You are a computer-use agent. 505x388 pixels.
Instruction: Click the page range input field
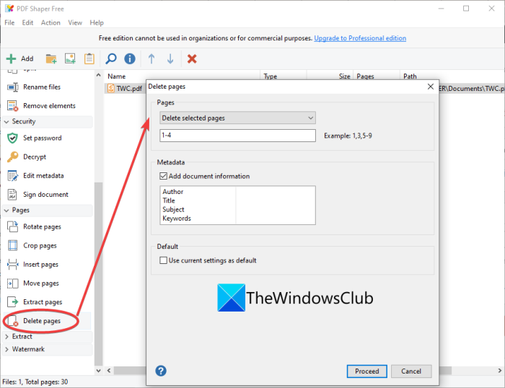point(237,136)
